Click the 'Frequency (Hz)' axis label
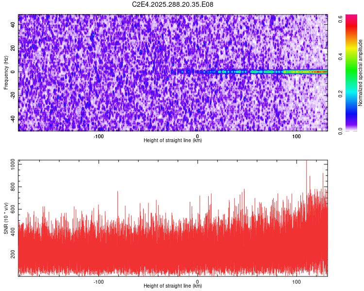 (x=6, y=73)
